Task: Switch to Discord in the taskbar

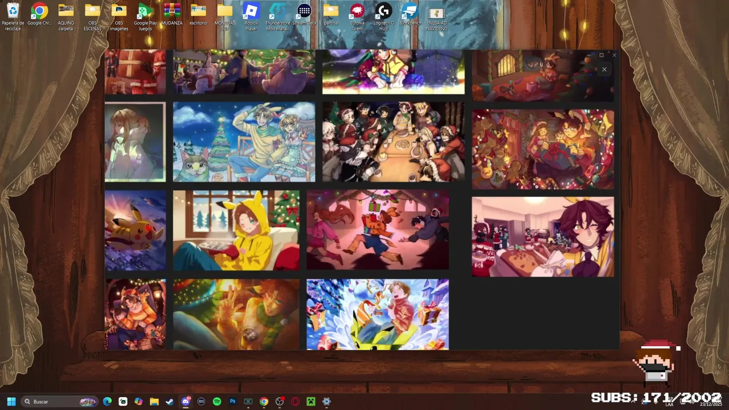Action: 186,401
